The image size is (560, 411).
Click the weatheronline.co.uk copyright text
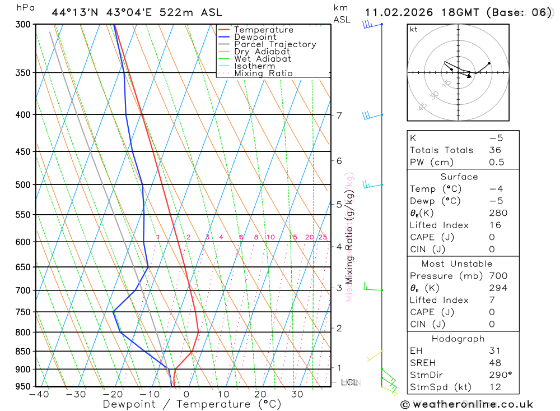[x=467, y=405]
